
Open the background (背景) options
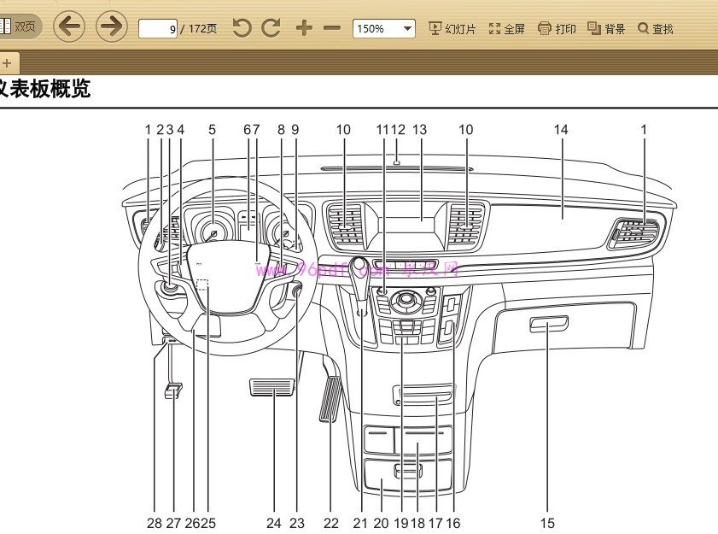[x=606, y=28]
